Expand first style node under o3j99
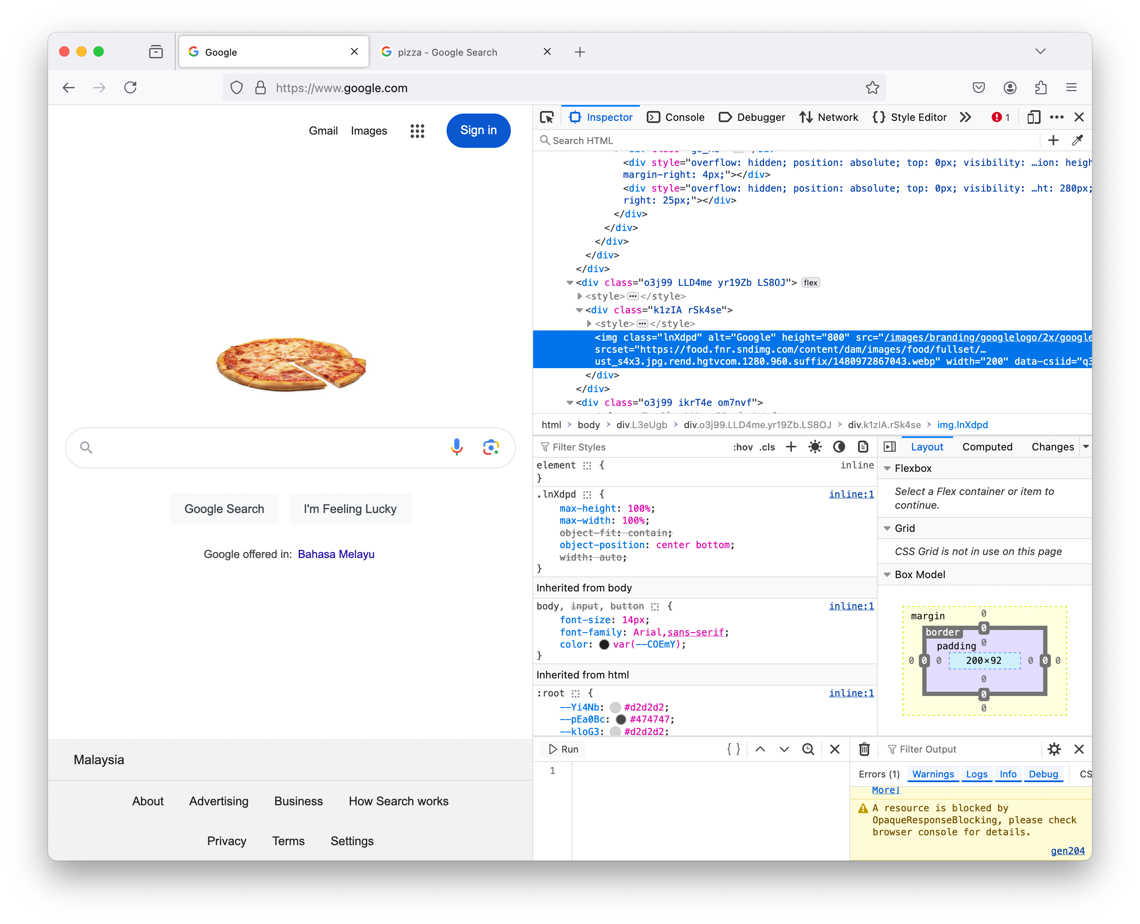Screen dimensions: 1140x924 (579, 297)
